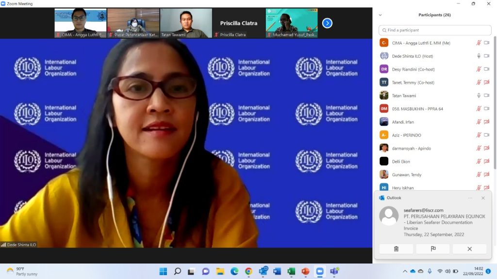
Task: Click muted mic icon for darmansyah - Apindo
Action: (x=479, y=148)
